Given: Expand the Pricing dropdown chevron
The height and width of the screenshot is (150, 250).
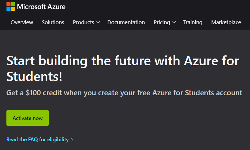Looking at the screenshot, I should coord(174,22).
